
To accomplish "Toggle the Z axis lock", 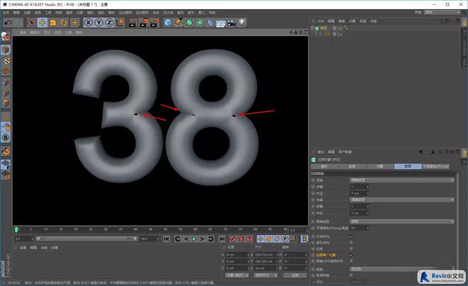I will click(110, 22).
